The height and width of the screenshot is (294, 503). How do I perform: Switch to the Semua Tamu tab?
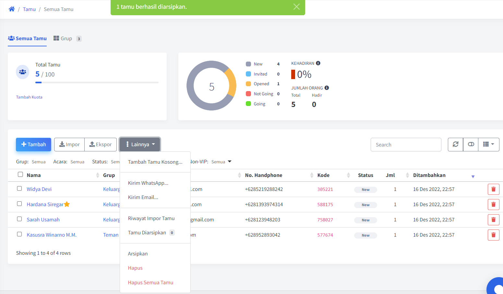click(27, 38)
